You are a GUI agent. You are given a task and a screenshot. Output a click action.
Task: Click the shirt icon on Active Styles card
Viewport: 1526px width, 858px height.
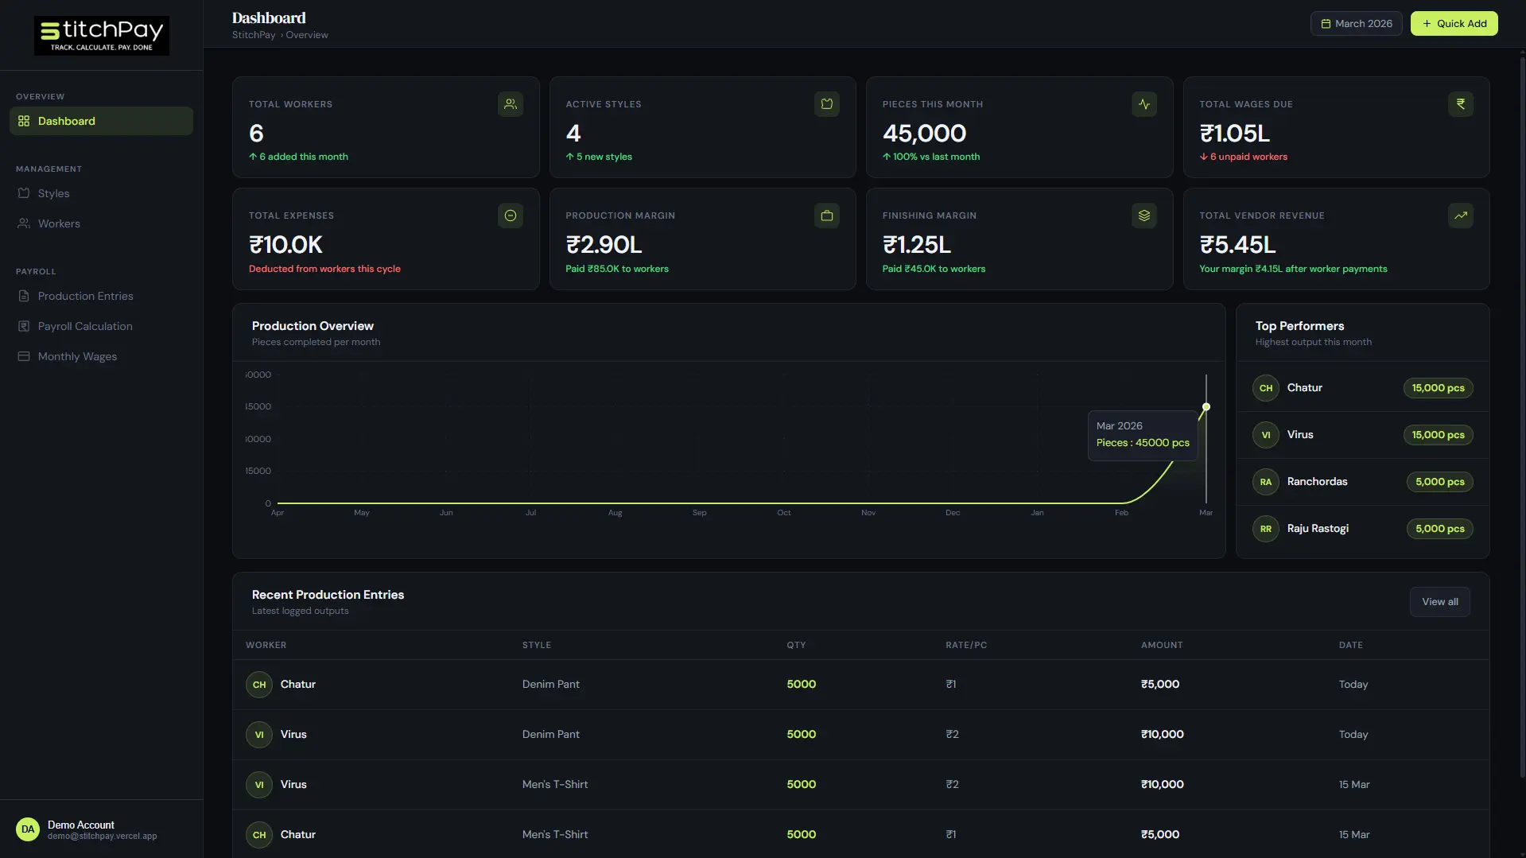click(x=827, y=104)
